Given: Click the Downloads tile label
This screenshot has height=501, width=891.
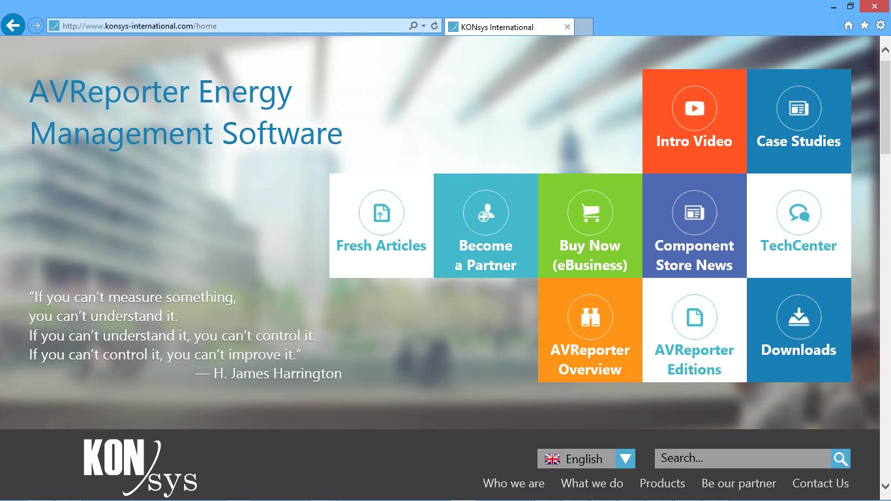Looking at the screenshot, I should click(x=798, y=350).
